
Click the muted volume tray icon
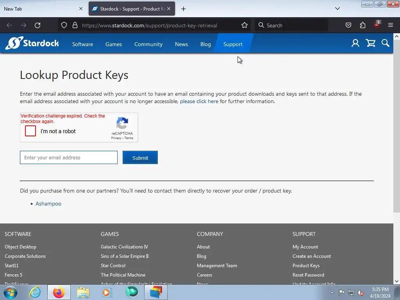pyautogui.click(x=361, y=293)
